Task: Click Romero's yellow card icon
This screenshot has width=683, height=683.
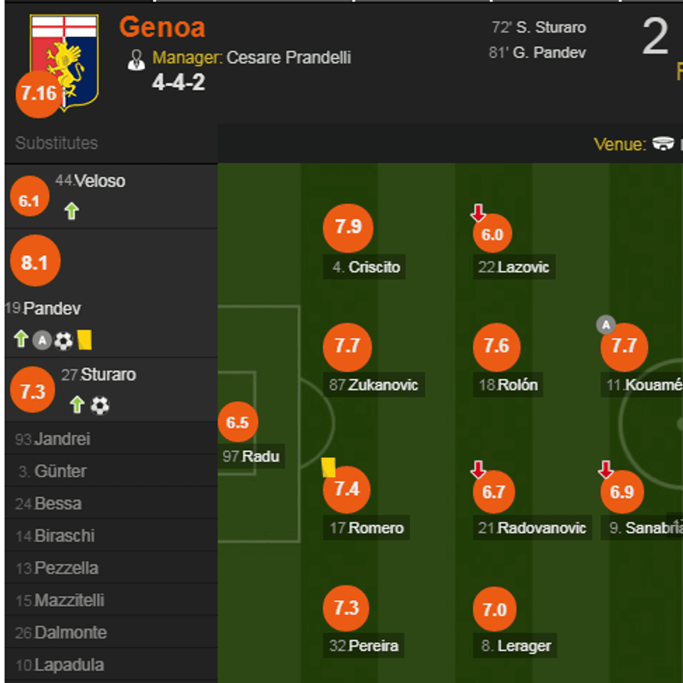Action: pyautogui.click(x=328, y=466)
